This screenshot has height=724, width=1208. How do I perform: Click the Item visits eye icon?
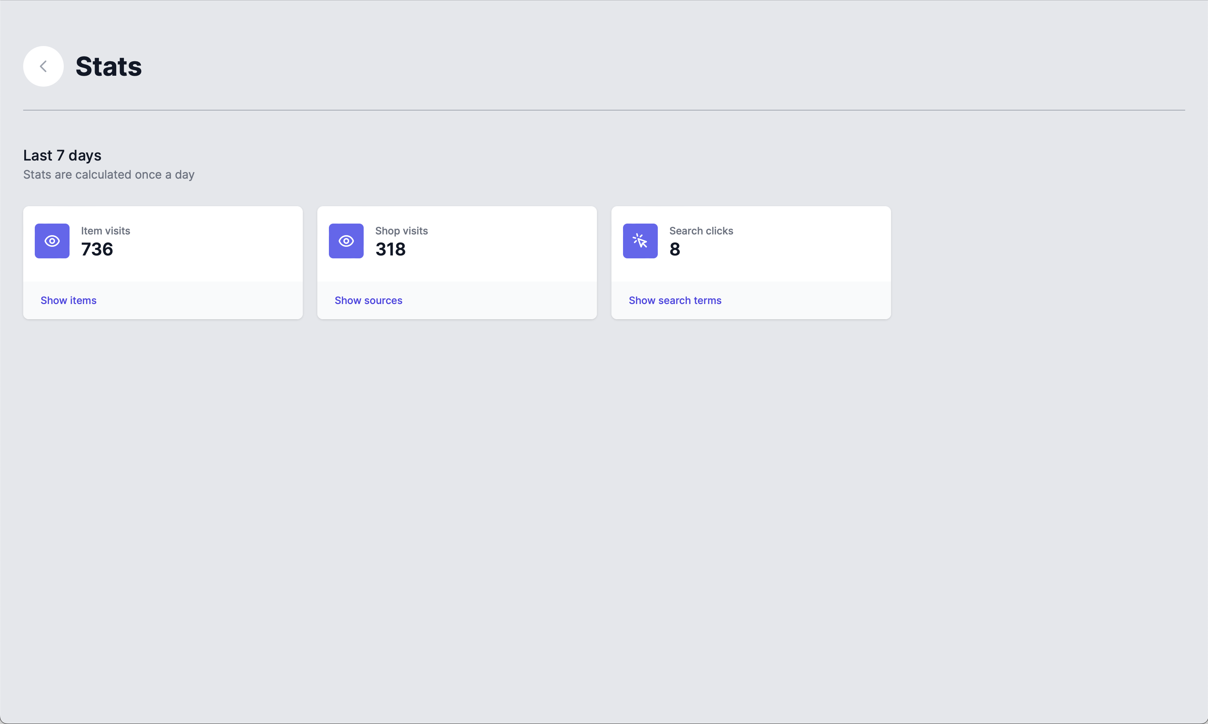click(x=52, y=241)
